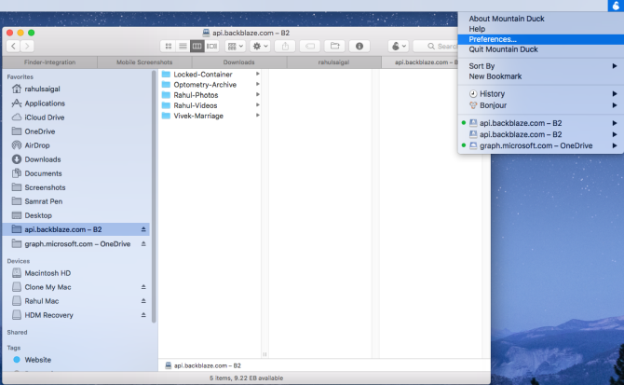Viewport: 624px width, 385px height.
Task: Click the New Folder toolbar icon
Action: click(334, 45)
